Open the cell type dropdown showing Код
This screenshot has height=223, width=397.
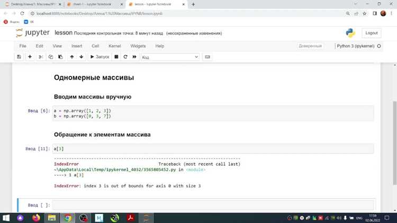pos(170,57)
